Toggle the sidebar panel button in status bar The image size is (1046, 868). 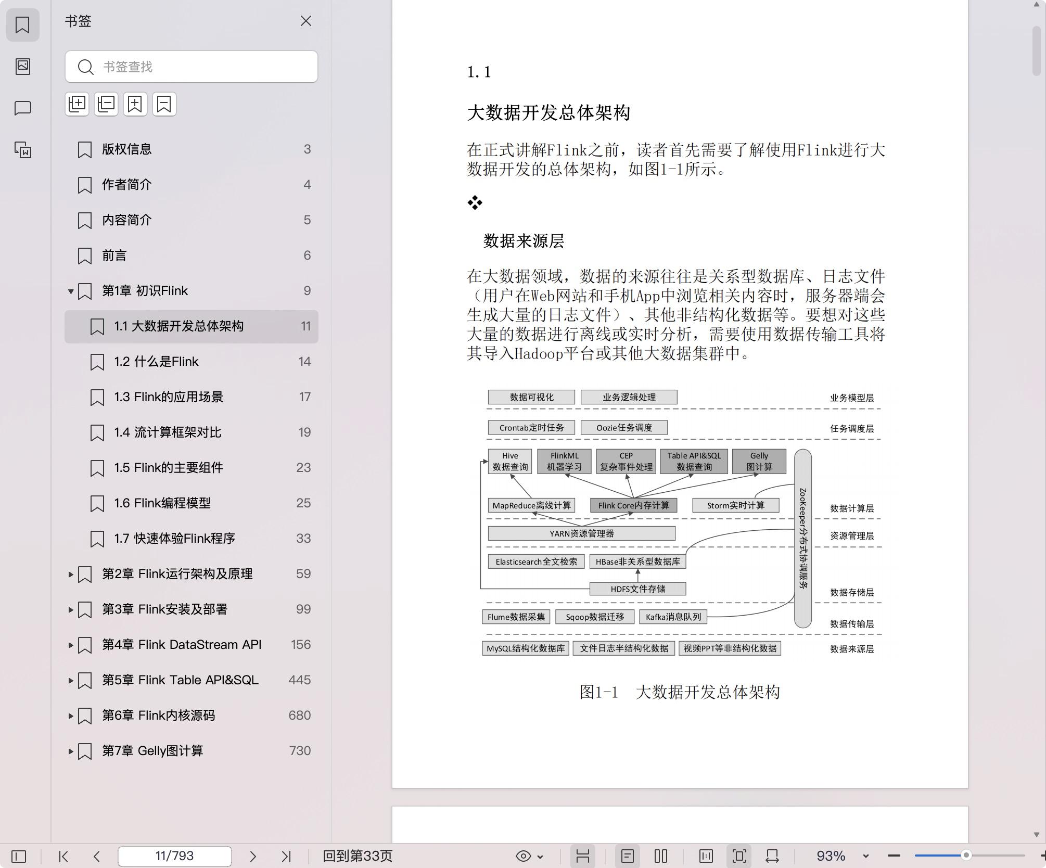[x=19, y=856]
